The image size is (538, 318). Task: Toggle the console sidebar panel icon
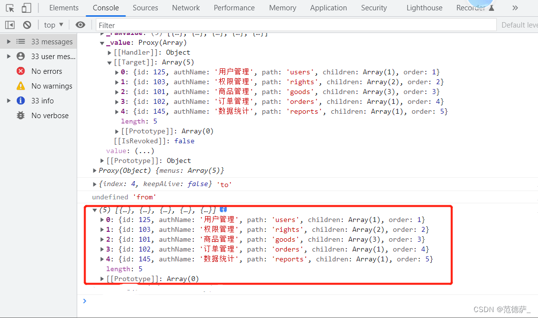(x=10, y=25)
